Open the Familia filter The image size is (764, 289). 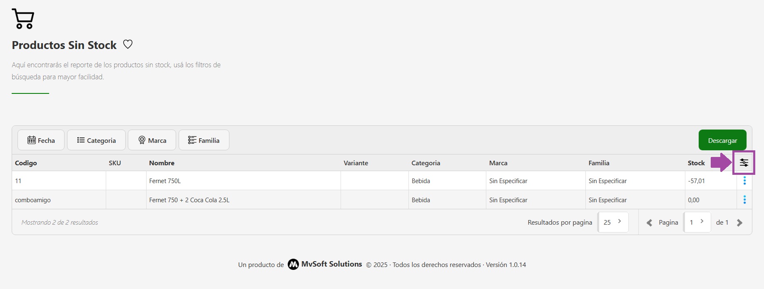(204, 140)
